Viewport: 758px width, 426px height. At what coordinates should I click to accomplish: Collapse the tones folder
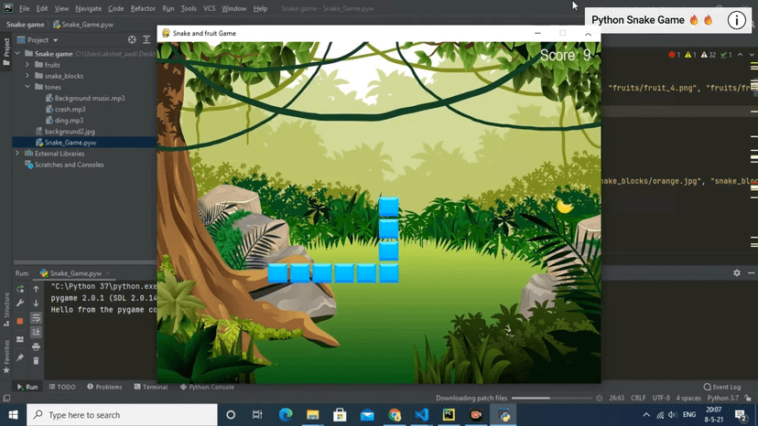[x=27, y=87]
